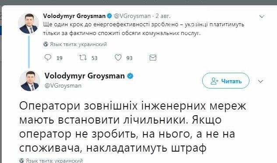Click globe icon under main tweet text

click(21, 160)
